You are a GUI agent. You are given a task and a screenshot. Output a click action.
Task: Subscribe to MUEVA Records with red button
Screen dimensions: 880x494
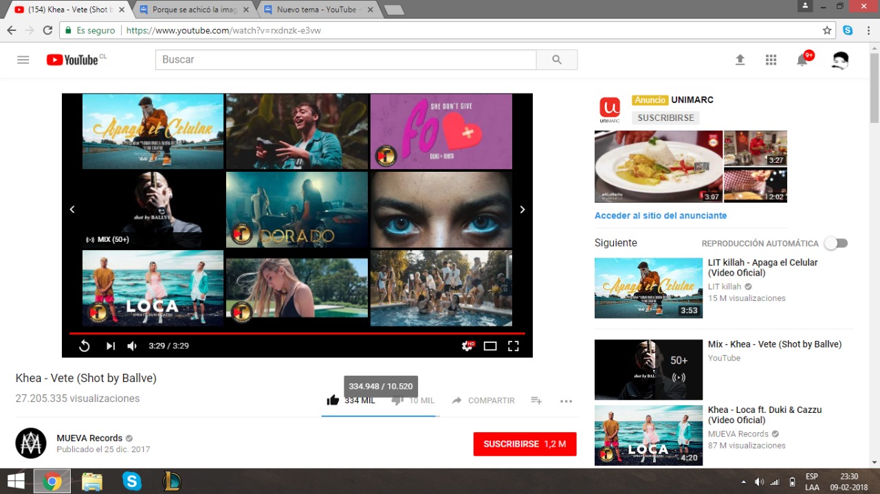click(x=525, y=444)
